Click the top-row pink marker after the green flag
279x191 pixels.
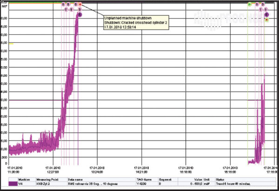pos(256,4)
